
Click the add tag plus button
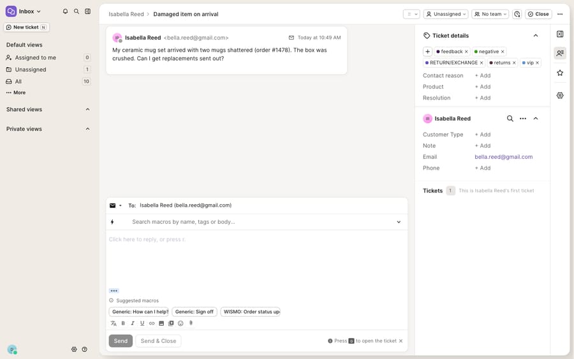click(x=427, y=52)
